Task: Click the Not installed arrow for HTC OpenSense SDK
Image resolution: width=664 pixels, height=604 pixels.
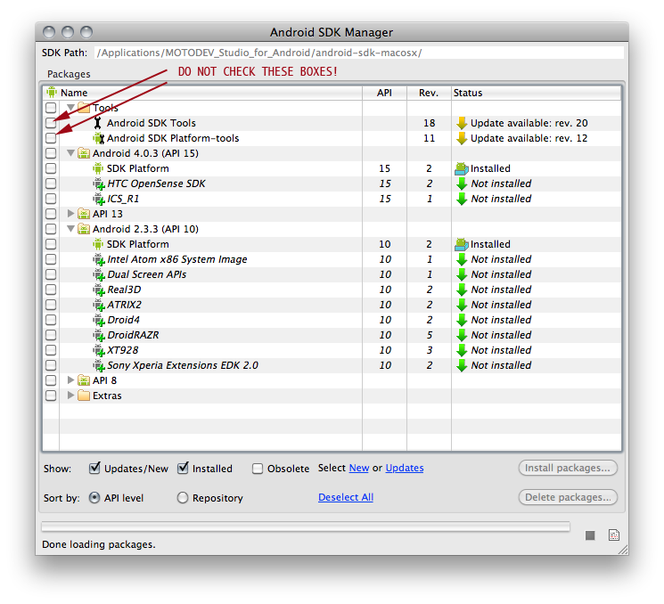Action: point(462,184)
